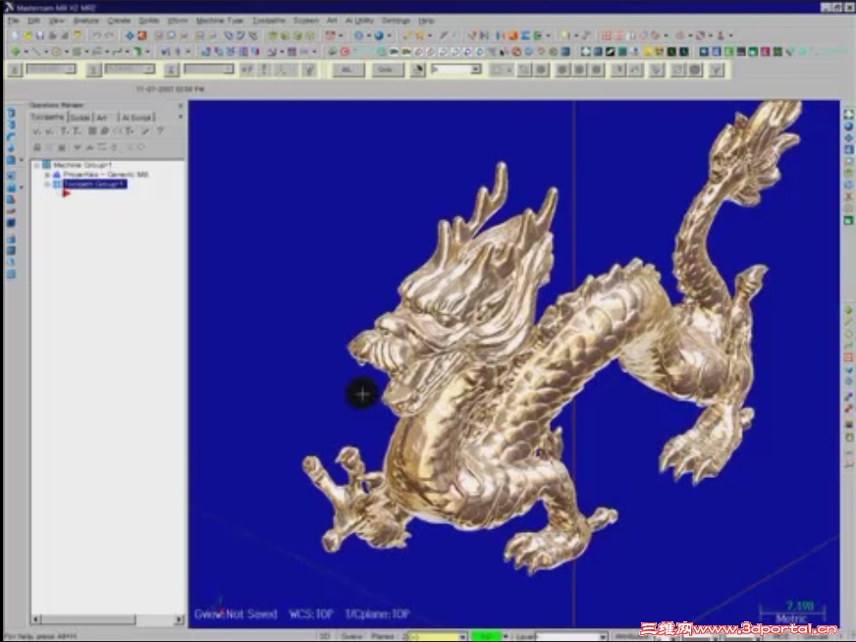Viewport: 856px width, 642px height.
Task: Click the lock icon in Operations Manager toolbar
Action: (x=37, y=147)
